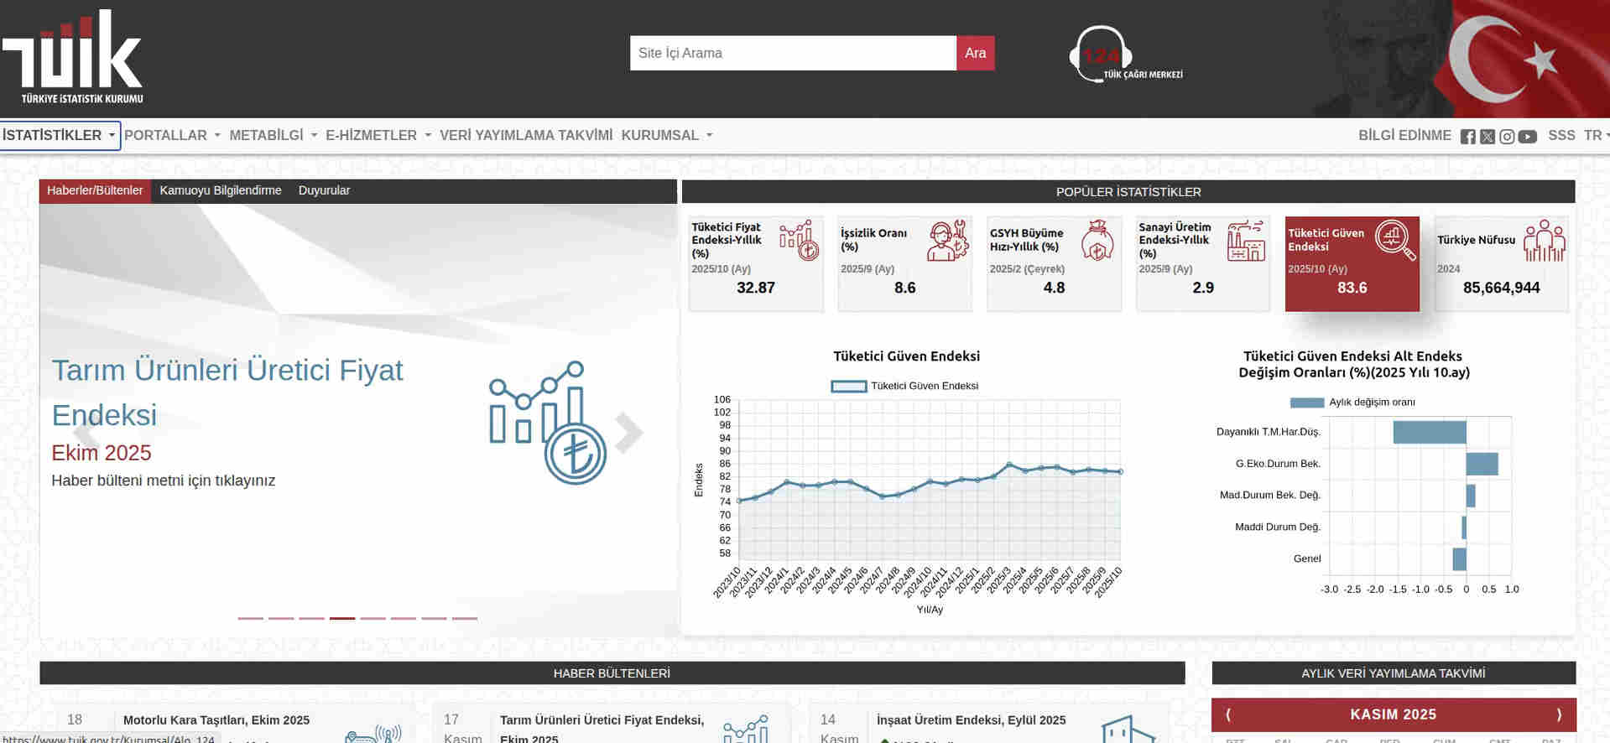Viewport: 1610px width, 743px height.
Task: Click the POPÜLER İSTATİSTİKLER header
Action: [x=1128, y=192]
